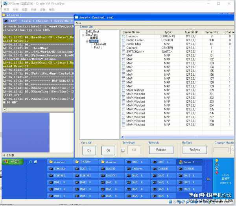
Task: Sort by the Machin IP column header
Action: 191,32
